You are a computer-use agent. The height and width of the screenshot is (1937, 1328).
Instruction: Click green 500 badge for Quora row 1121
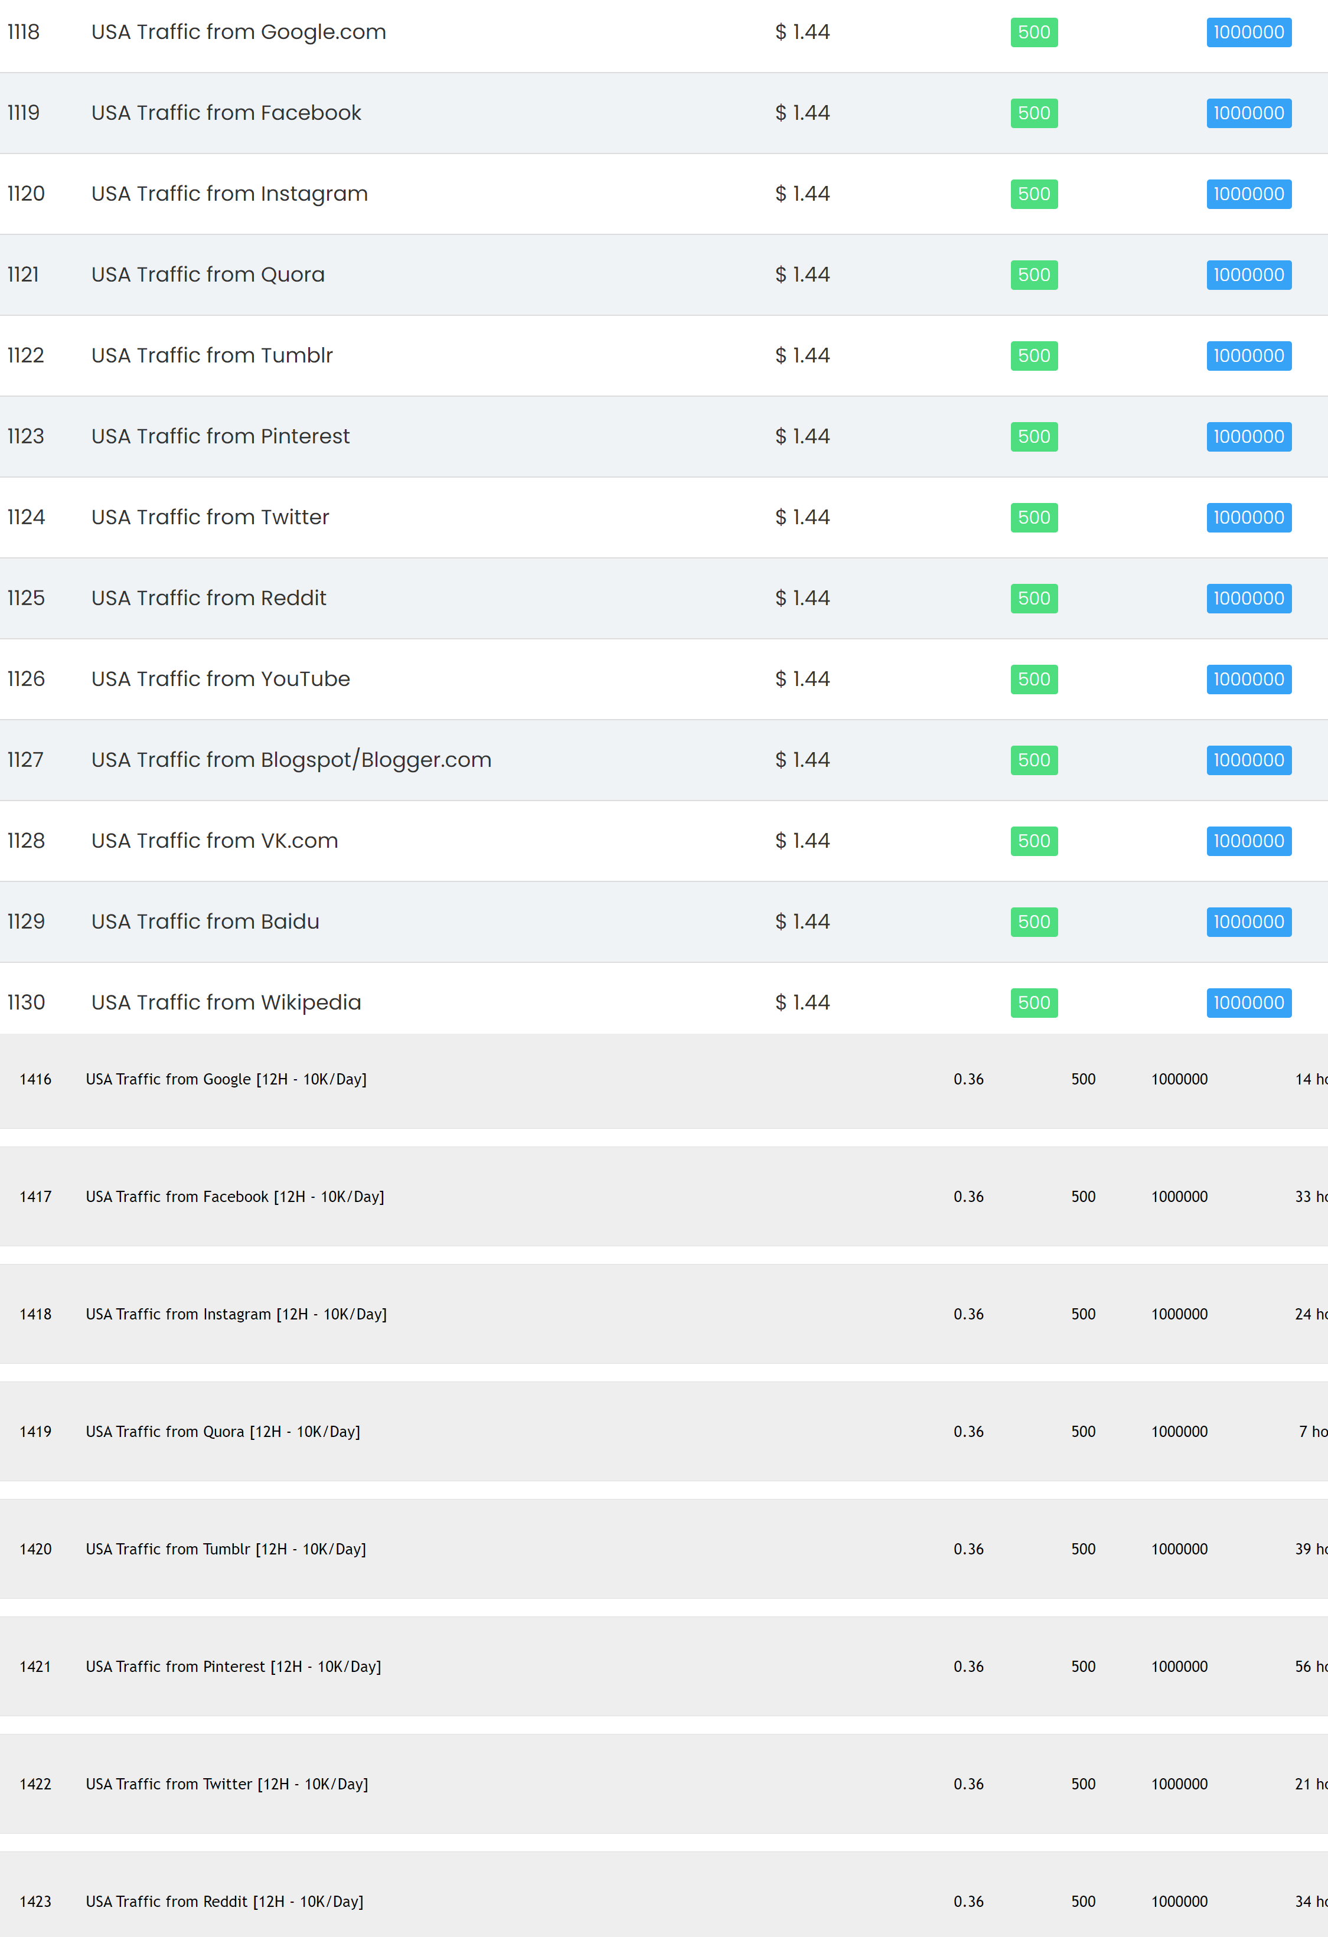pyautogui.click(x=1034, y=275)
